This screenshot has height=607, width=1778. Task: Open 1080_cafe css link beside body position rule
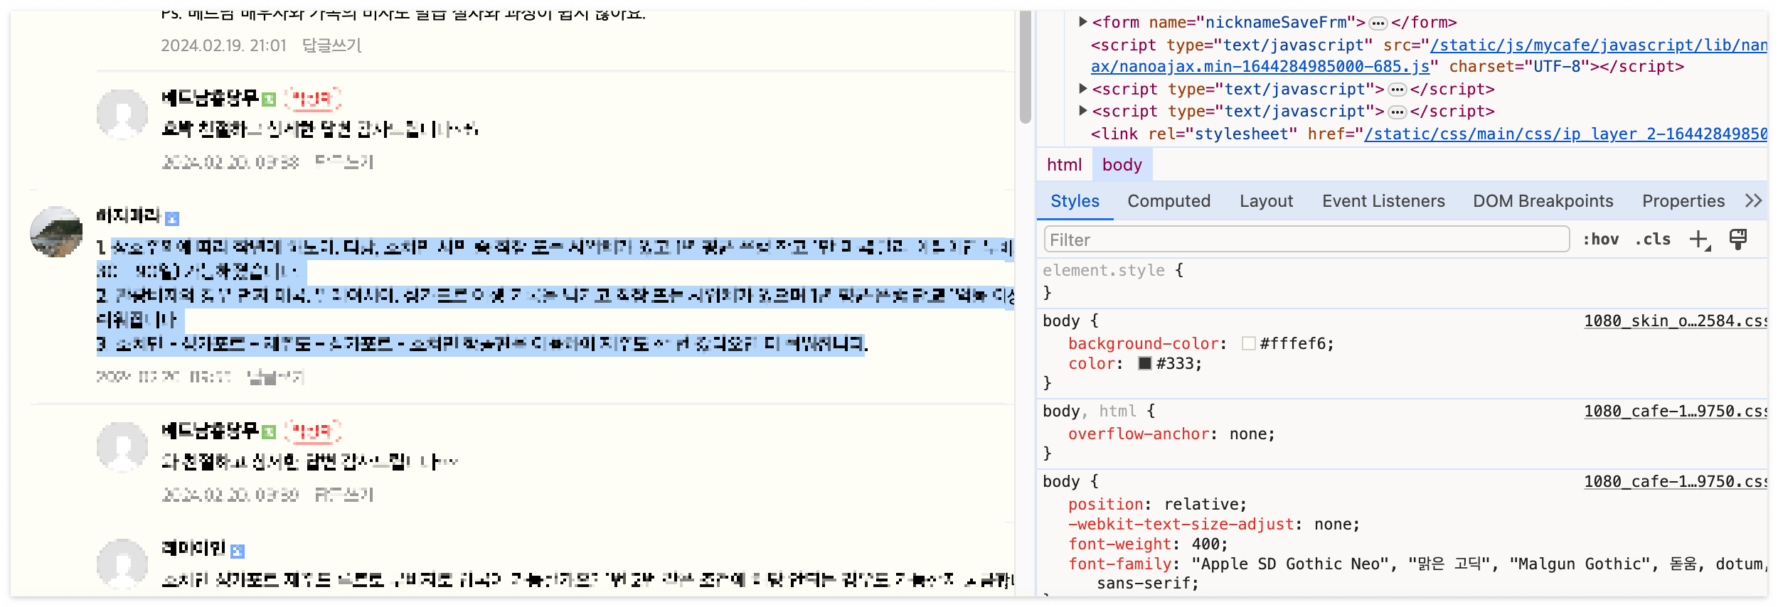[x=1675, y=481]
